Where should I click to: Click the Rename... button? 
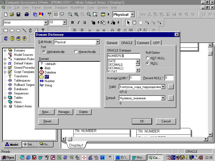[65, 112]
